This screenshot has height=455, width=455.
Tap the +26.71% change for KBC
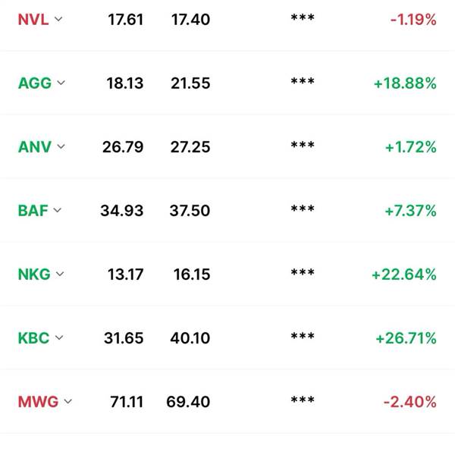(x=406, y=338)
